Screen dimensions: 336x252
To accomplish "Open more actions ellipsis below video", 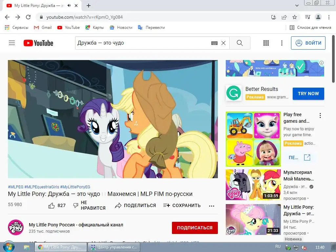I will pyautogui.click(x=212, y=206).
